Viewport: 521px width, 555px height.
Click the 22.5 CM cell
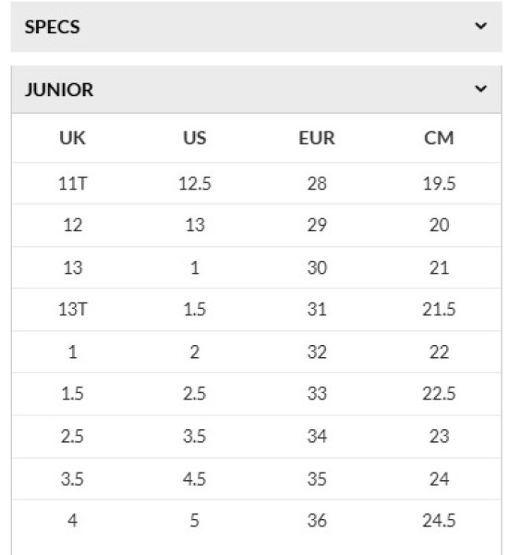pos(439,394)
